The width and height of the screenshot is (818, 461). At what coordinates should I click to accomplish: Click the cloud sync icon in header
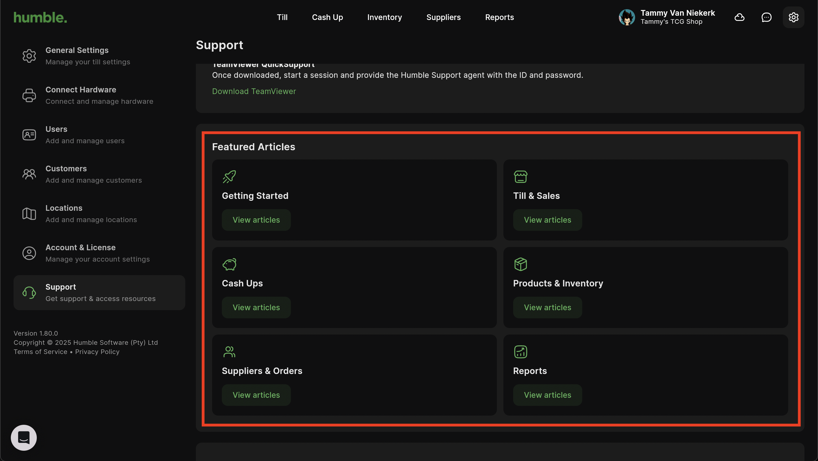click(x=739, y=17)
